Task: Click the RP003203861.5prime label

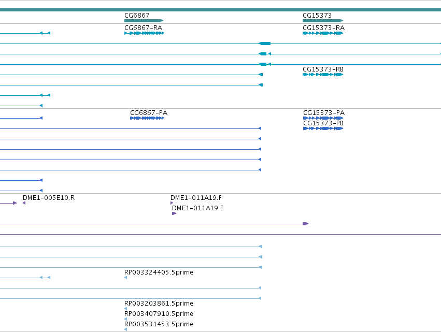Action: tap(159, 304)
